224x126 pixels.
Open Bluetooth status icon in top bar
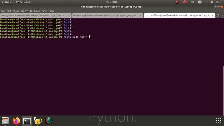[x=192, y=2]
